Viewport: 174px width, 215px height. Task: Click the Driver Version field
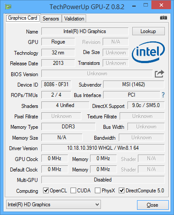tap(103, 148)
